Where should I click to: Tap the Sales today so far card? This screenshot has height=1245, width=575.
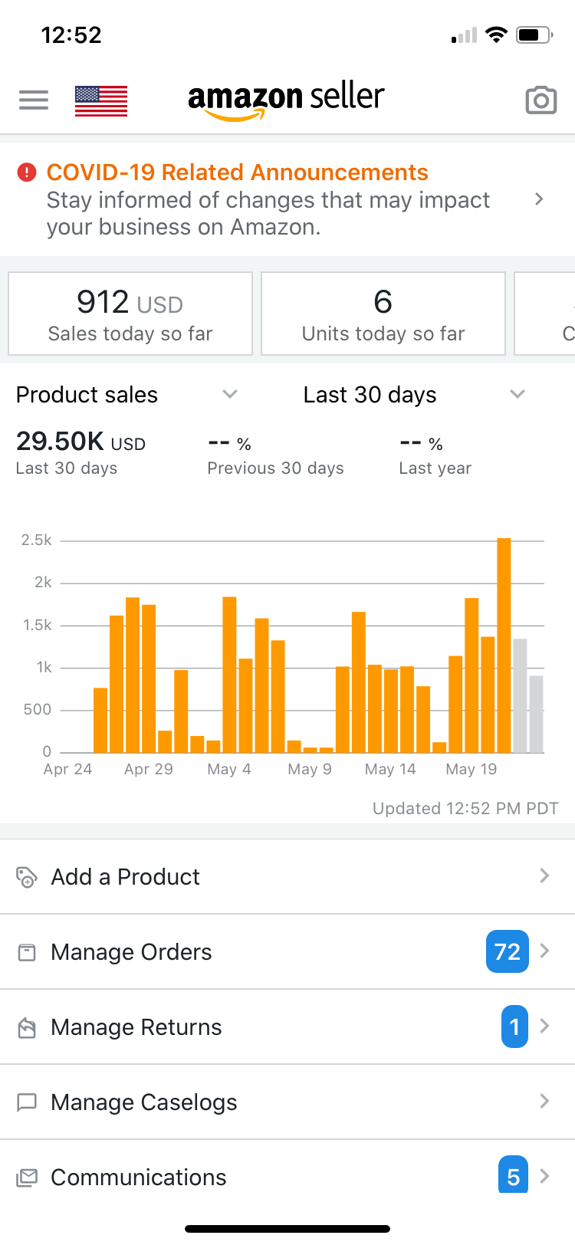tap(130, 314)
